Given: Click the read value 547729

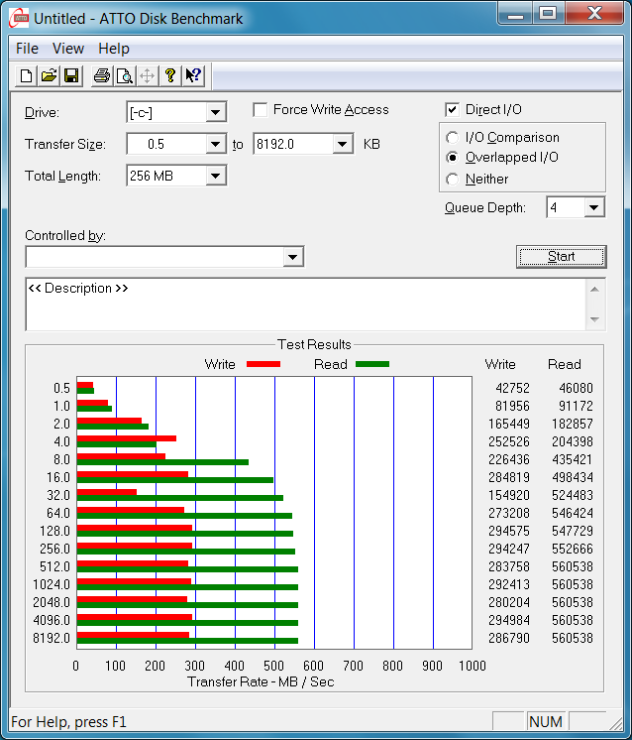Looking at the screenshot, I should click(x=573, y=531).
